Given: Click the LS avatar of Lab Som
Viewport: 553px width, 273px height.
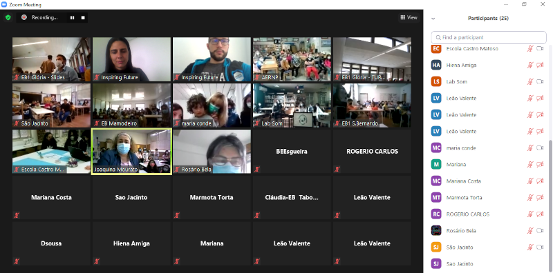Looking at the screenshot, I should point(436,81).
